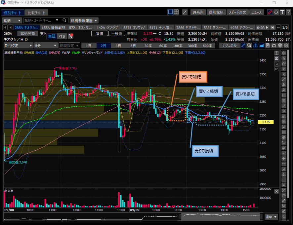Click the save chart floppy icon
This screenshot has height=225, width=293.
point(268,45)
